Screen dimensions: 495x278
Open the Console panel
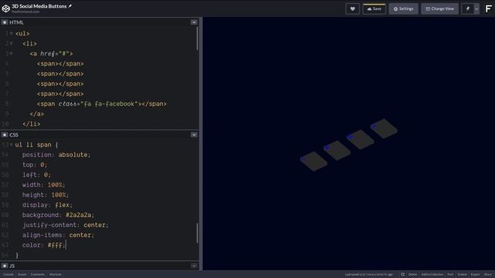point(9,274)
